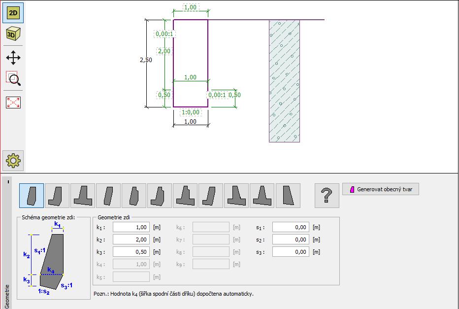Viewport: 459px width, 309px height.
Task: Click the 2,00 height dimension label
Action: (x=164, y=51)
